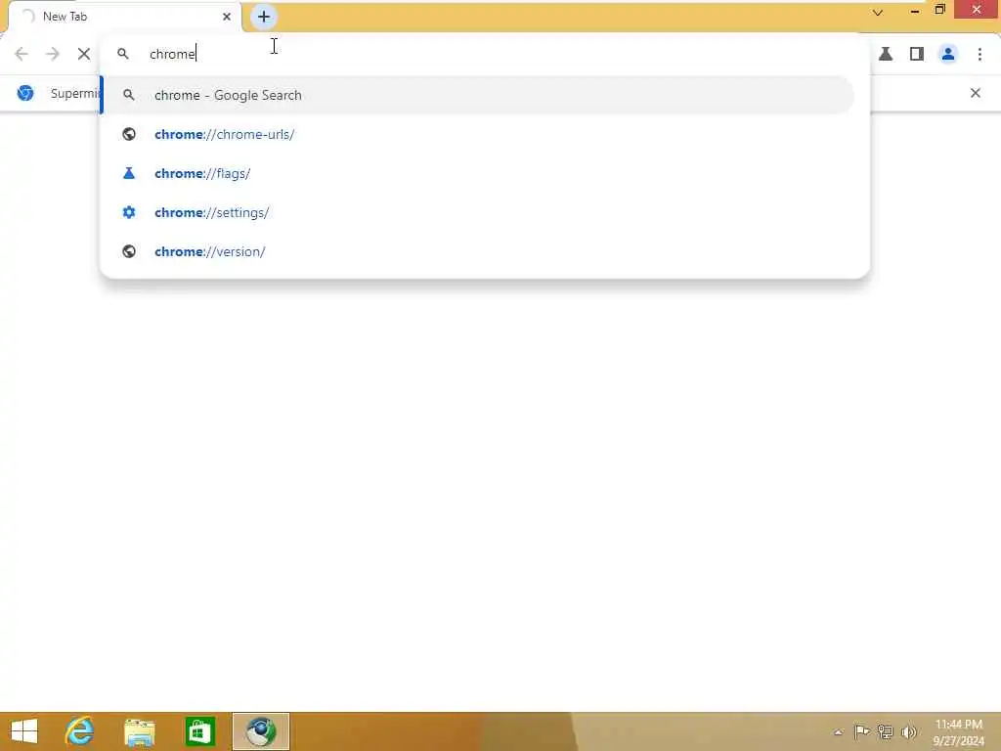This screenshot has width=1001, height=751.
Task: Click globe icon beside version suggestion
Action: 129,251
